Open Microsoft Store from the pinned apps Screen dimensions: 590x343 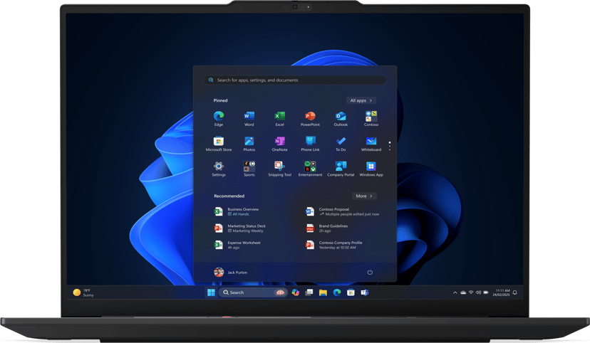219,144
